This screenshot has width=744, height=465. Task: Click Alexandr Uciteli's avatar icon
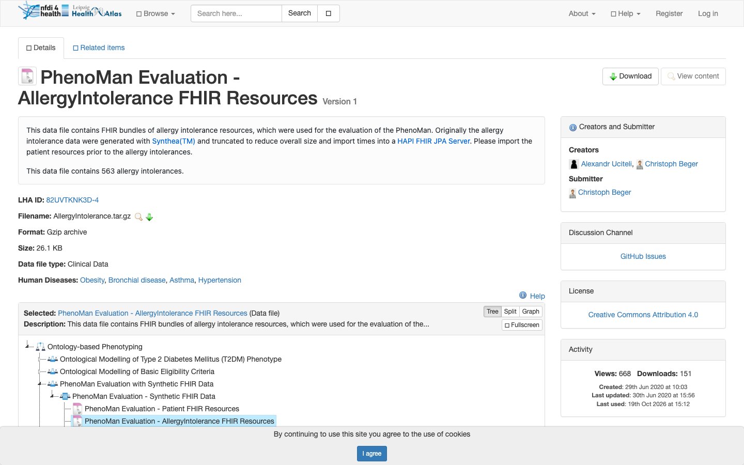coord(574,164)
